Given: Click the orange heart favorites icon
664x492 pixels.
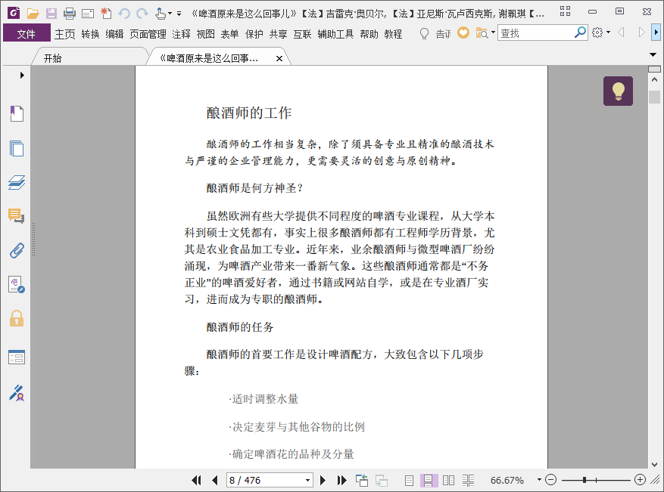Looking at the screenshot, I should [x=463, y=32].
